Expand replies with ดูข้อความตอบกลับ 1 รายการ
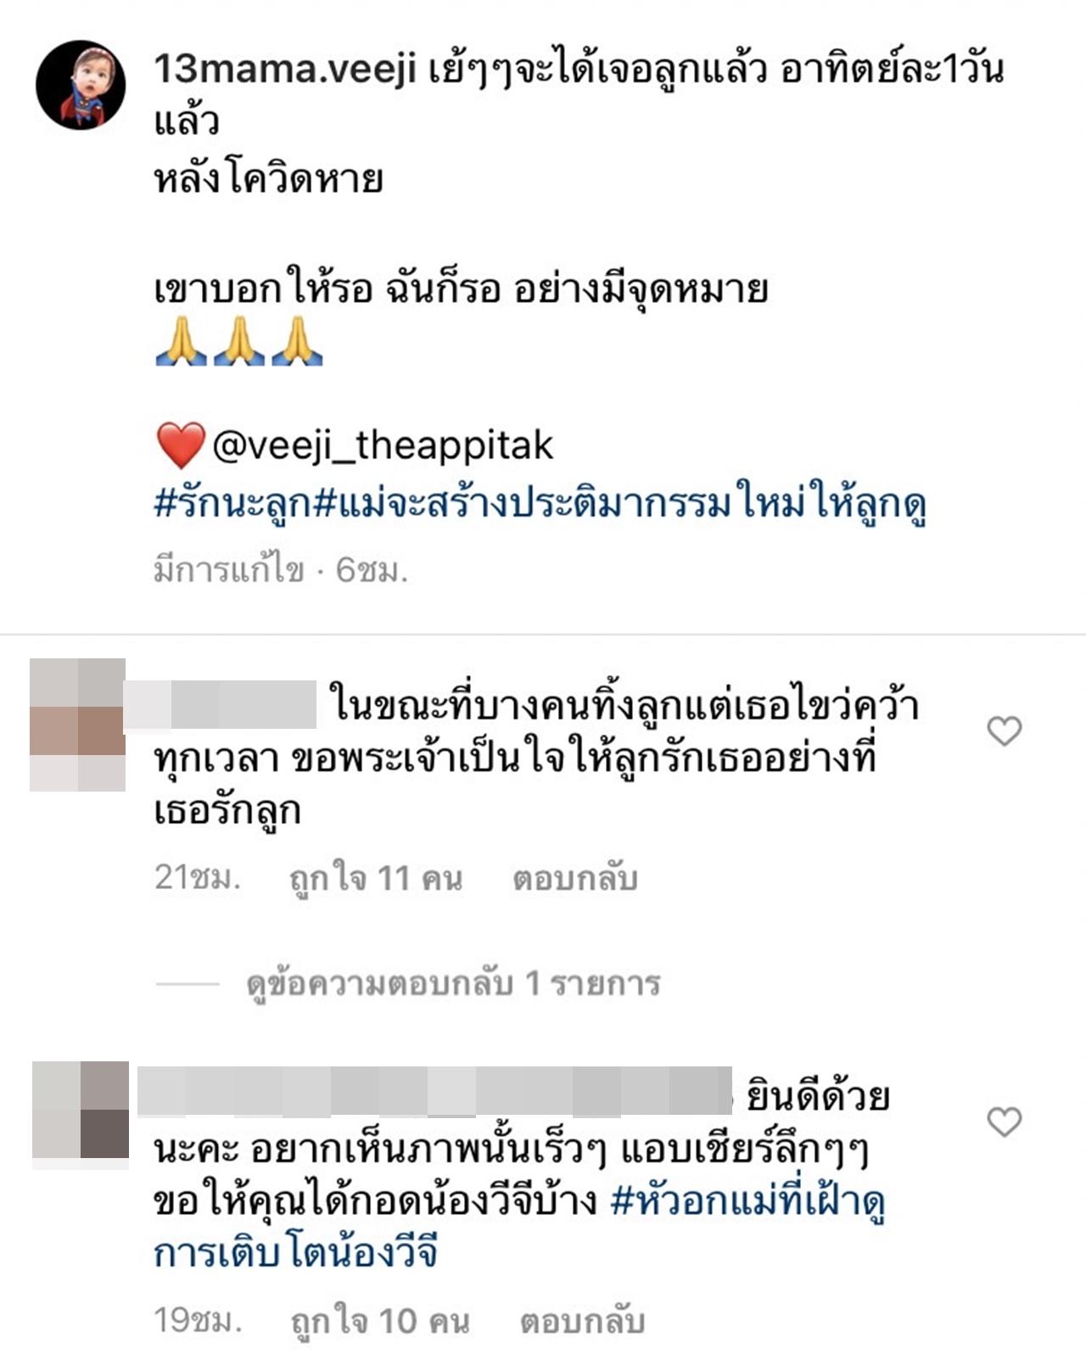The height and width of the screenshot is (1371, 1086). [x=453, y=983]
